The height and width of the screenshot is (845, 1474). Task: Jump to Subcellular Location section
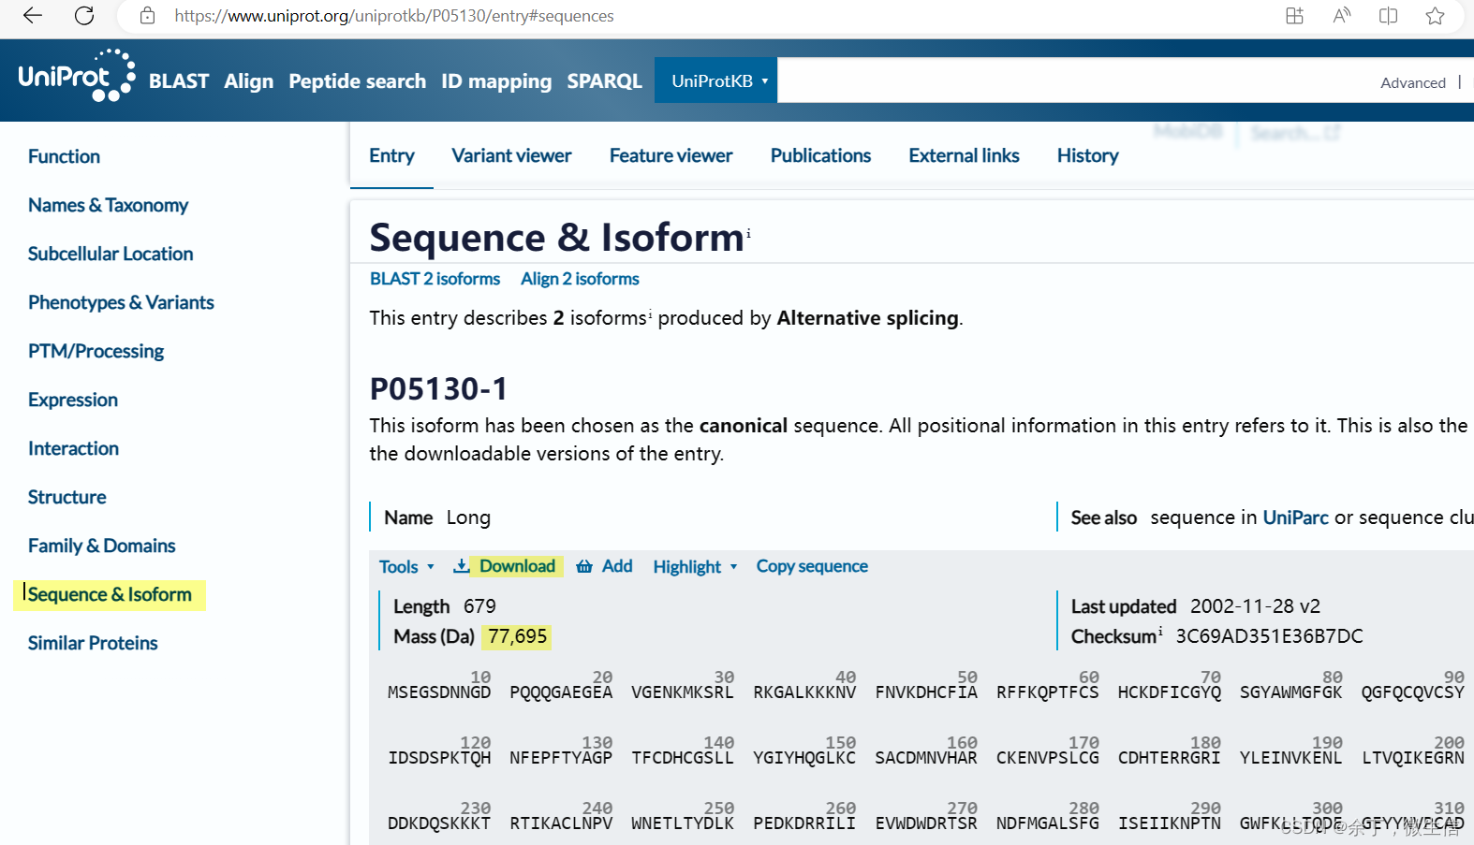click(x=111, y=254)
